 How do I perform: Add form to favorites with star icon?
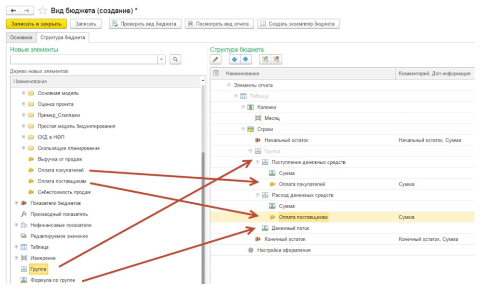42,11
